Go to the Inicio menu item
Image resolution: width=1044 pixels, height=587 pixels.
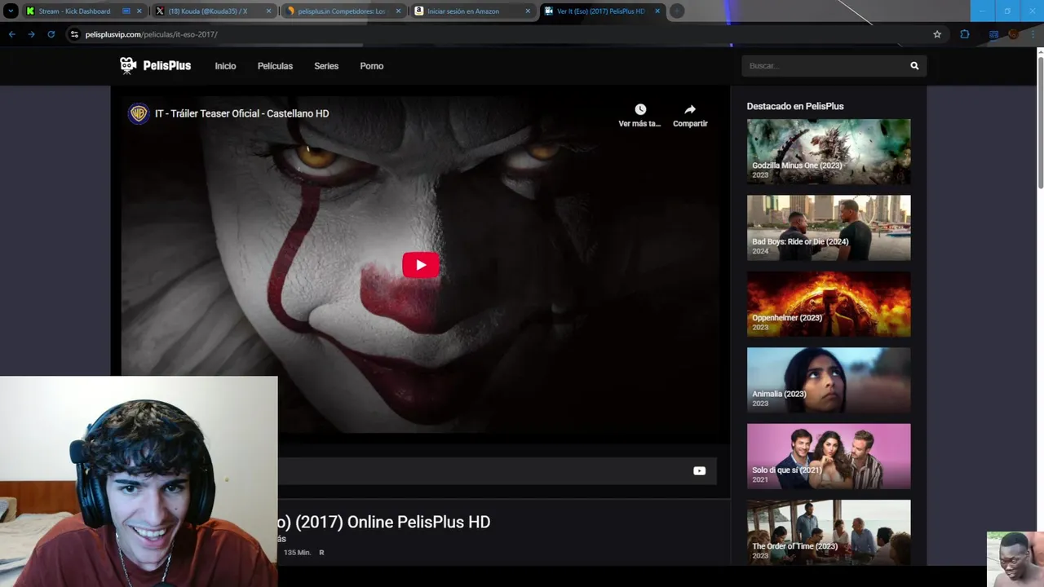225,66
